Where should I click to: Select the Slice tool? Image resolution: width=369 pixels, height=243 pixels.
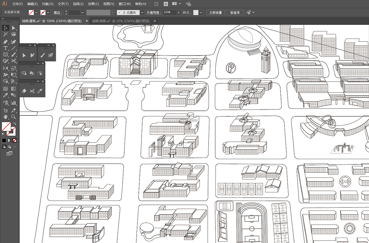click(14, 110)
